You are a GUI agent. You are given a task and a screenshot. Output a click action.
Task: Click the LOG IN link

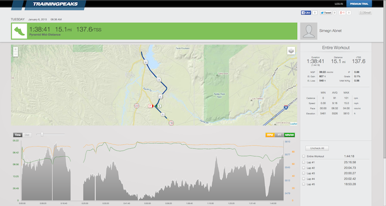click(x=339, y=4)
